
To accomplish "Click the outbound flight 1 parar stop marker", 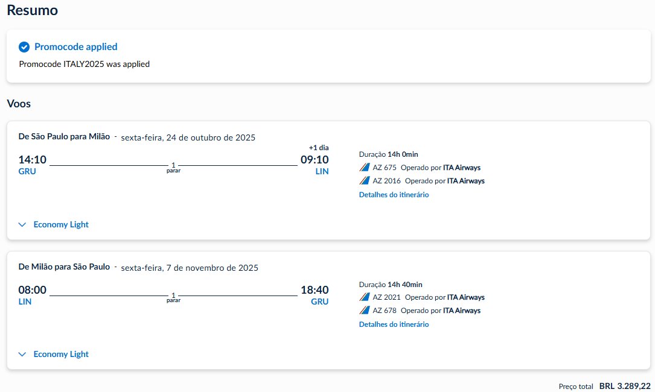I will coord(173,168).
